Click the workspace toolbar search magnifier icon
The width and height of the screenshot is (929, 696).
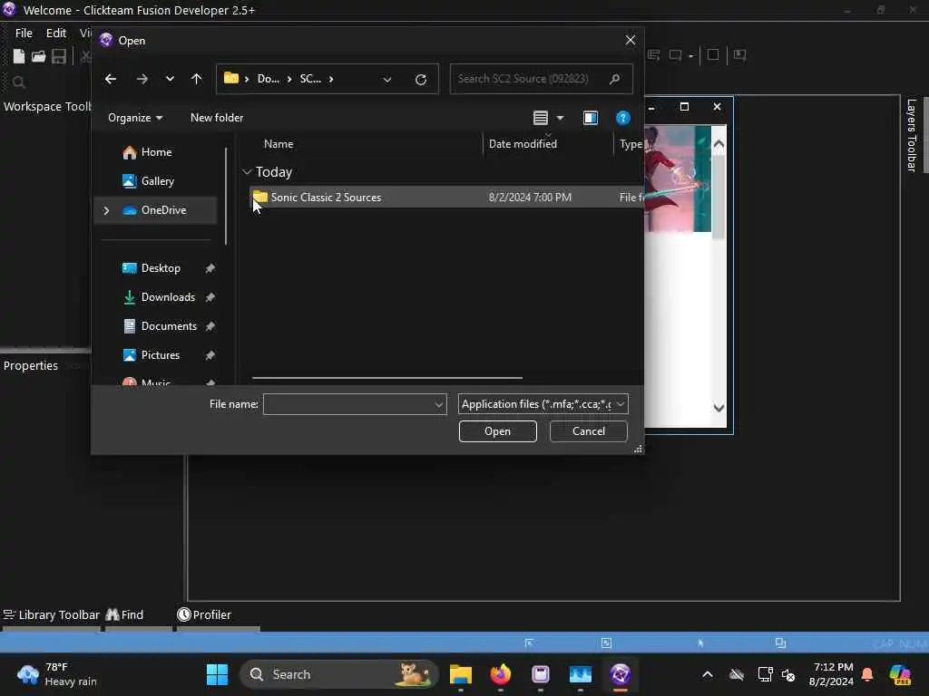[x=18, y=82]
